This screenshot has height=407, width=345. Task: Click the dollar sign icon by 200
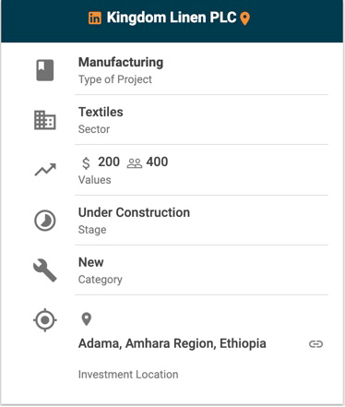point(87,162)
